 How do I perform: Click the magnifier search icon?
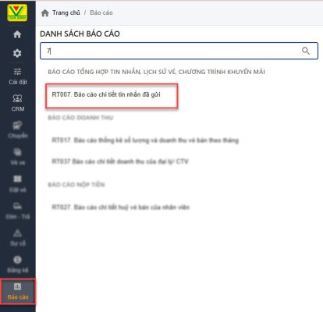(306, 51)
